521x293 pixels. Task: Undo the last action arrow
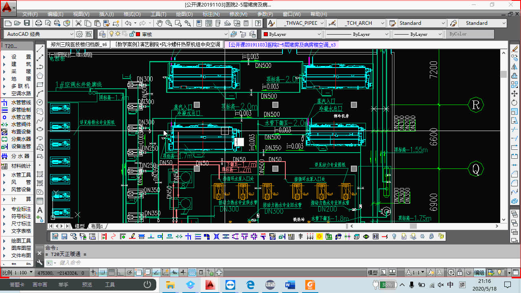[x=129, y=23]
